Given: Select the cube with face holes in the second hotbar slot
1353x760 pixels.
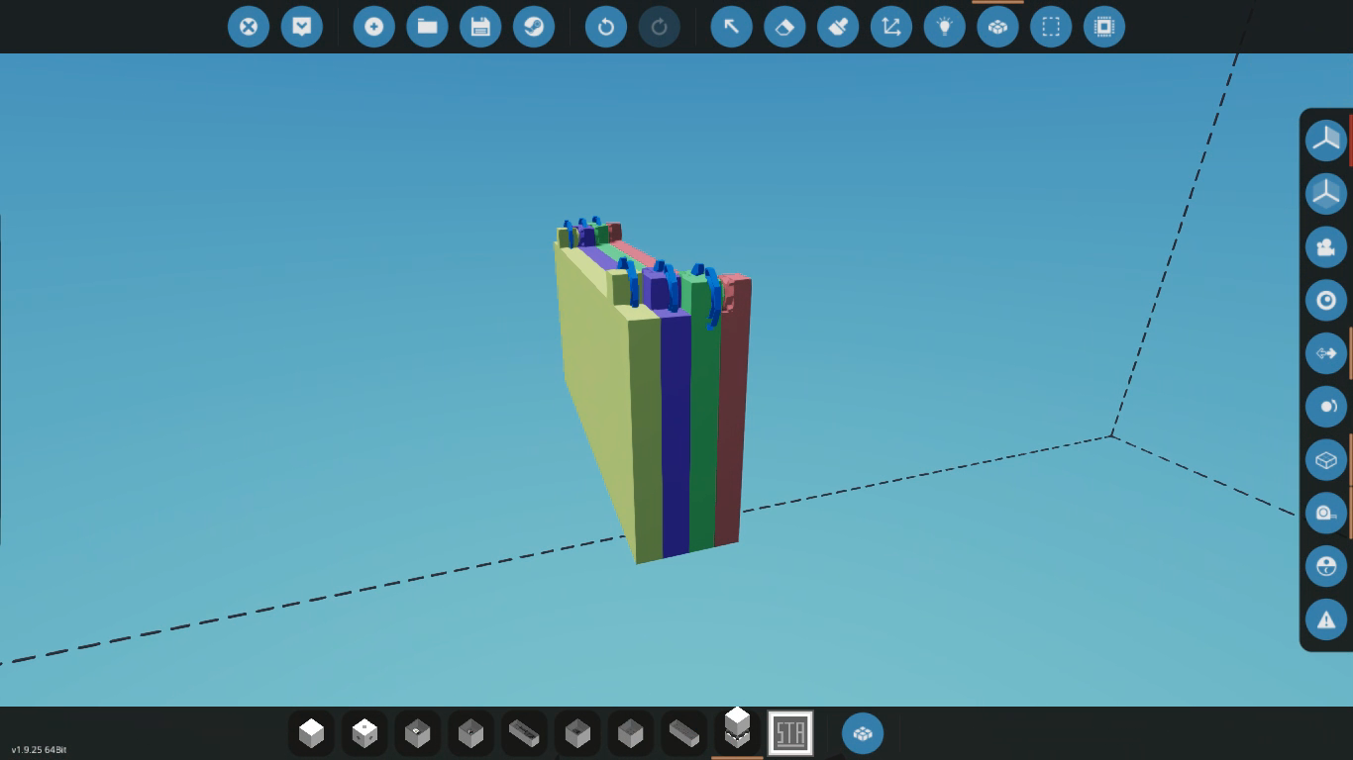Looking at the screenshot, I should click(x=364, y=733).
